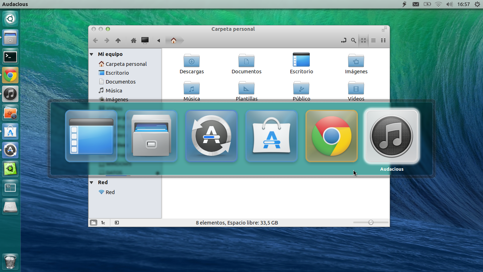Open the Vídeos folder
483x272 pixels.
(356, 91)
